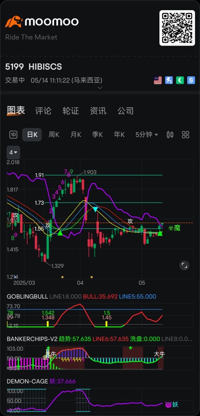Tap the green up-triangle buy marker near 1.55

tap(60, 233)
